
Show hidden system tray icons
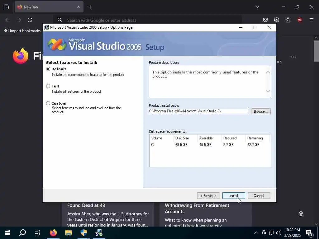pos(256,233)
